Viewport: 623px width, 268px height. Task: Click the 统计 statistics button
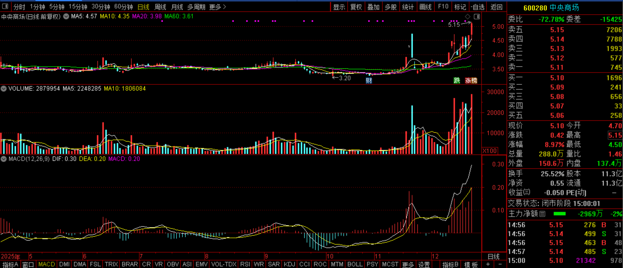pos(408,7)
